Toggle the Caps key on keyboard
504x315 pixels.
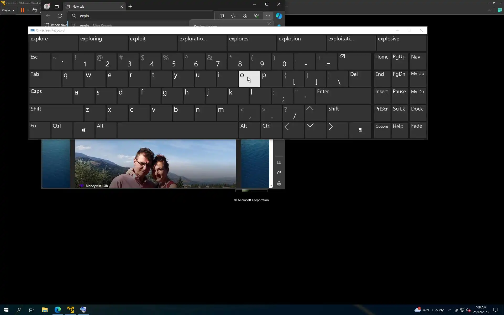coord(51,96)
